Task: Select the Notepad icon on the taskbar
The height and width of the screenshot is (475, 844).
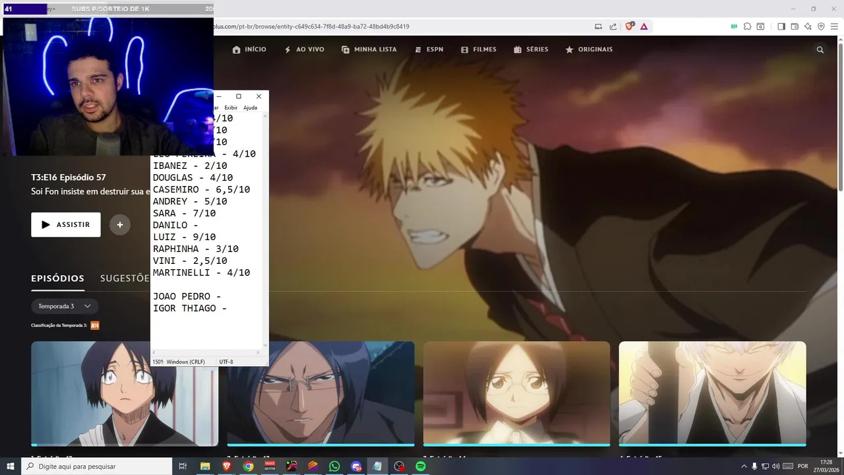Action: click(x=377, y=466)
